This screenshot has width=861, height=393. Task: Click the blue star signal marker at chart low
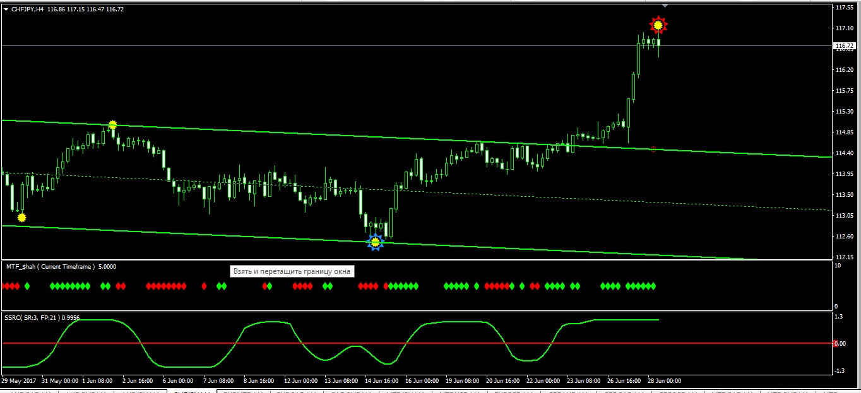(376, 242)
